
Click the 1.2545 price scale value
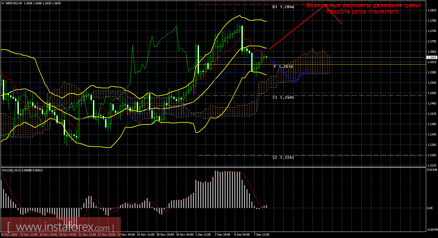pos(431,83)
